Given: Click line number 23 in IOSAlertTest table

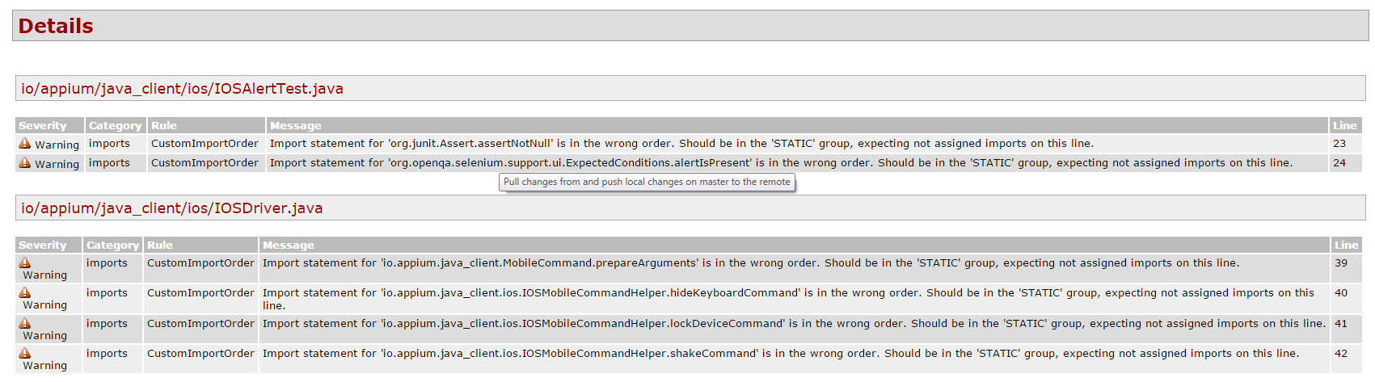Looking at the screenshot, I should [1339, 144].
